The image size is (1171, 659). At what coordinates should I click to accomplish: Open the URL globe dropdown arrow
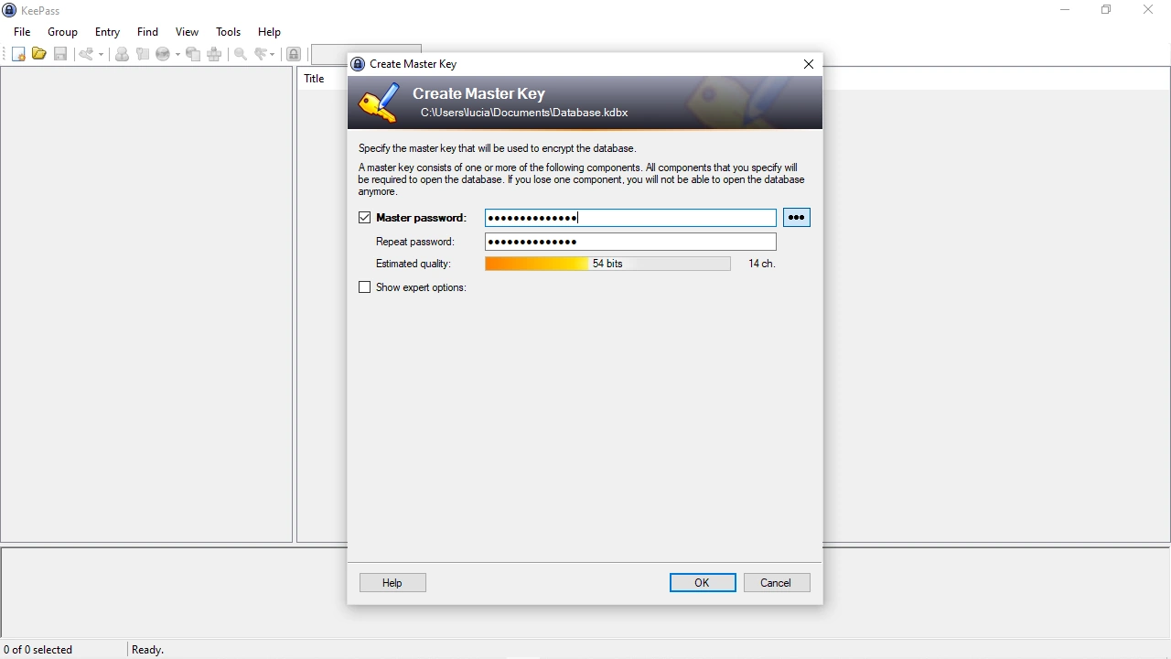177,54
